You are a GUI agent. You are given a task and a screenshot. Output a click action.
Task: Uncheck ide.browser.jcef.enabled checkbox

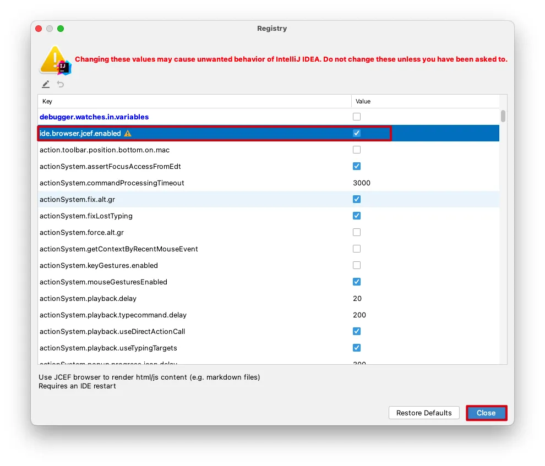357,133
